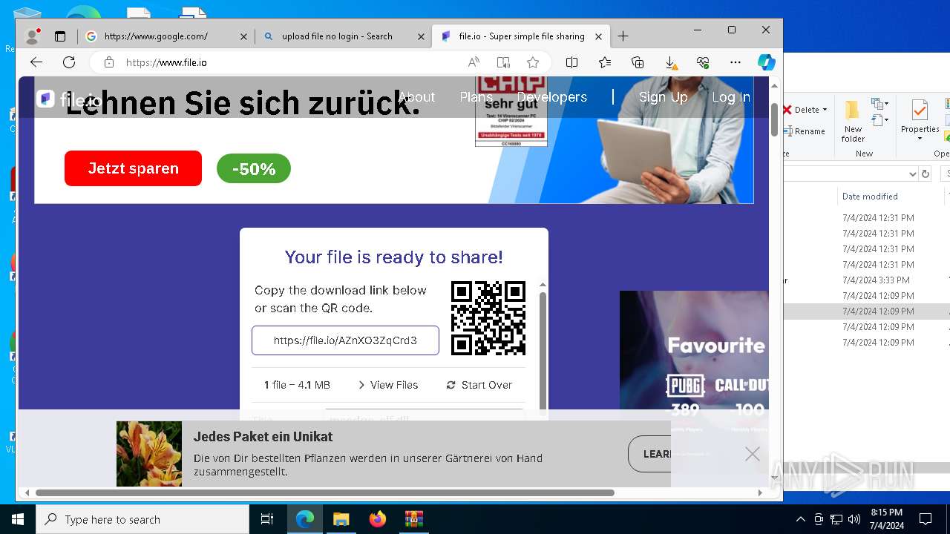Click the LEARN button in the banner ad
This screenshot has width=950, height=534.
(x=650, y=454)
